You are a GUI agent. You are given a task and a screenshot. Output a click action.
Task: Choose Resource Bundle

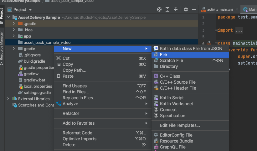coord(190,141)
